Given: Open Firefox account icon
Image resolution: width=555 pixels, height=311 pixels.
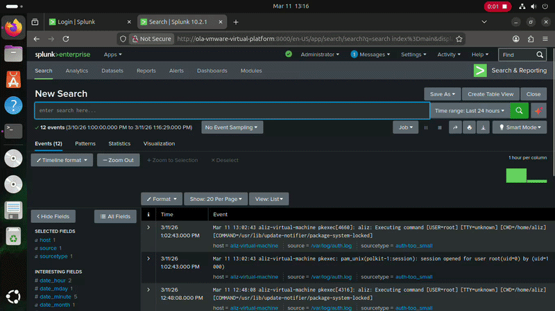Looking at the screenshot, I should [516, 39].
